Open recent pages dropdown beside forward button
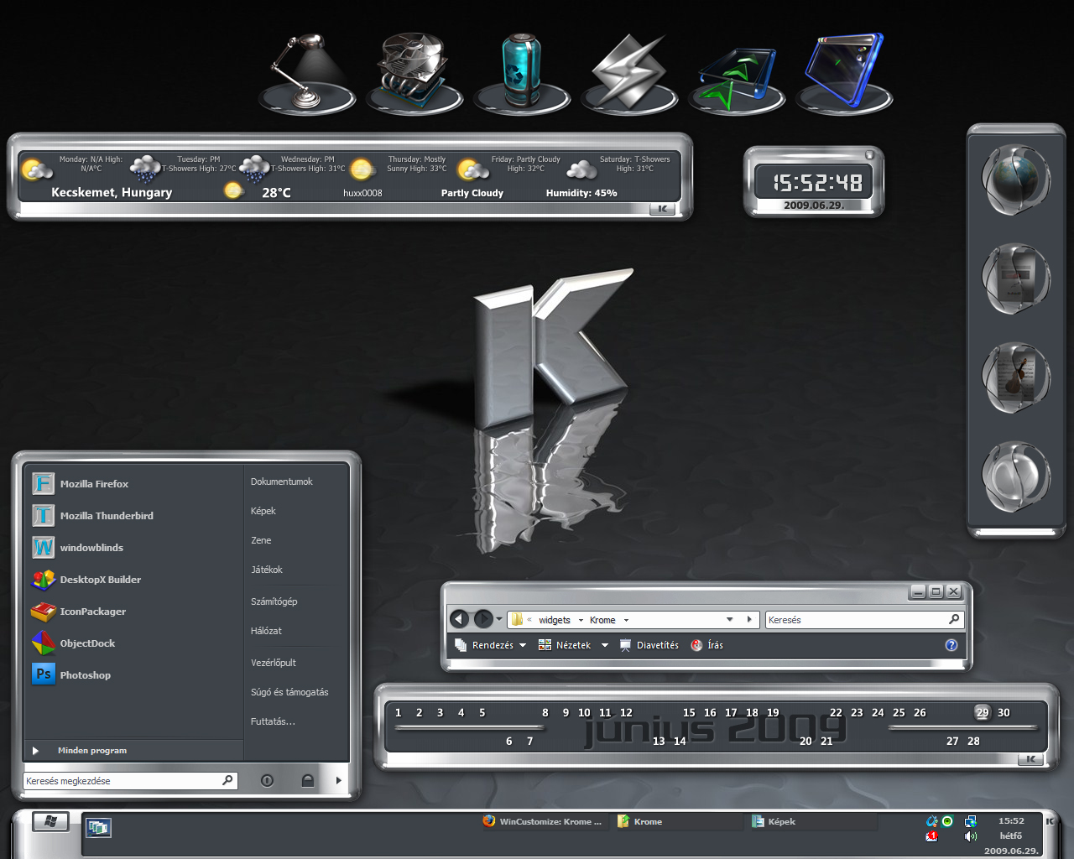The height and width of the screenshot is (859, 1074). pyautogui.click(x=499, y=619)
